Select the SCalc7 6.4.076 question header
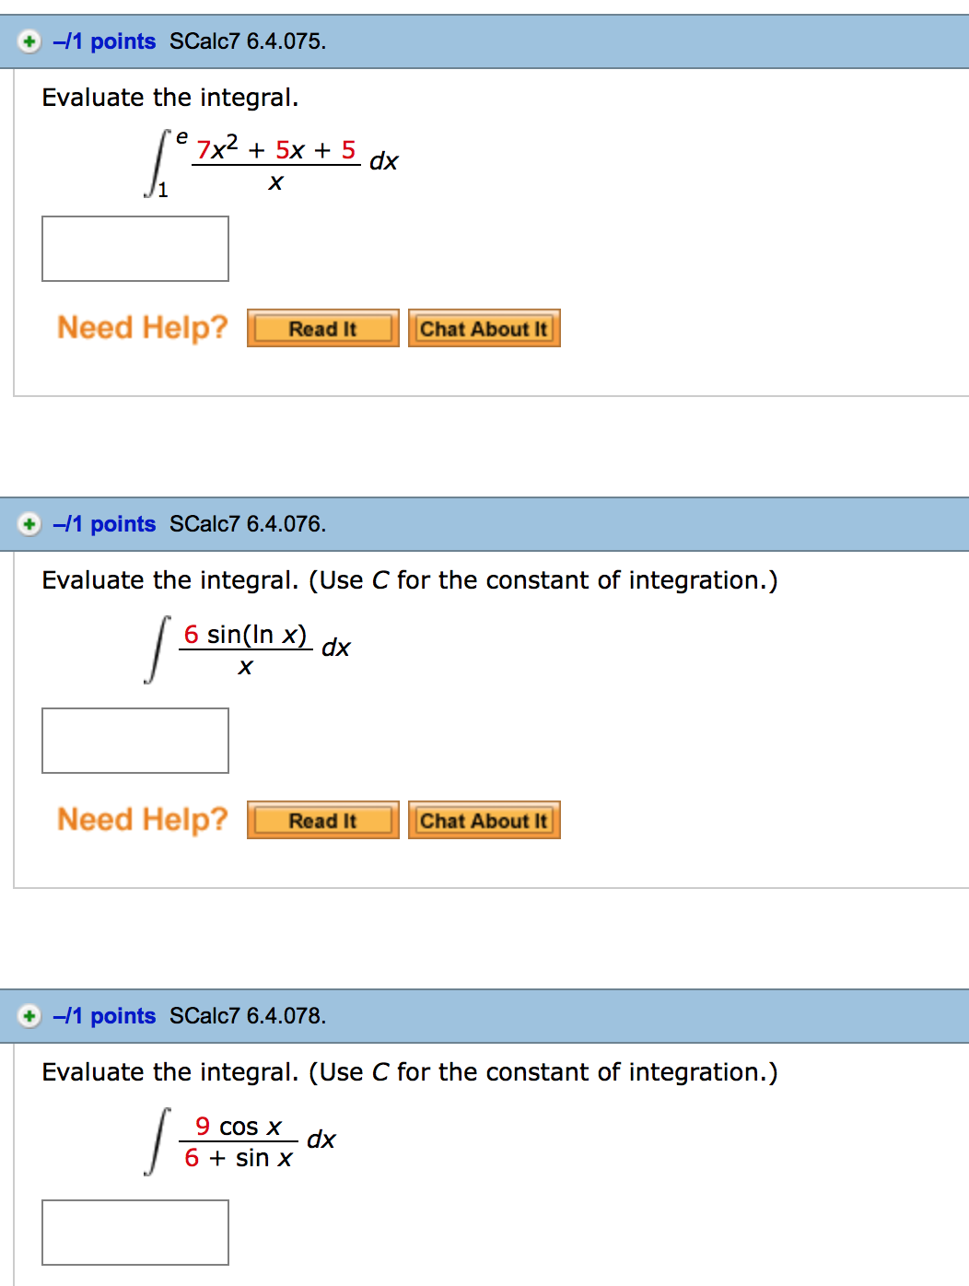This screenshot has width=969, height=1286. tap(248, 523)
